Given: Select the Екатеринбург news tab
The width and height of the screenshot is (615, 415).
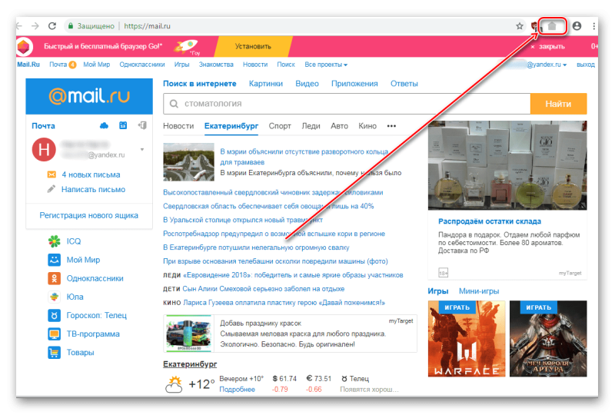Looking at the screenshot, I should click(x=231, y=126).
